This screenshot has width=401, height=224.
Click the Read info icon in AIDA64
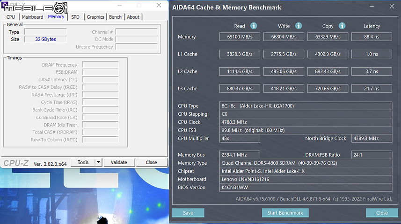point(254,26)
